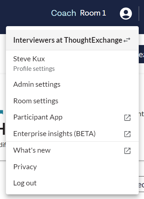
Task: Launch the Participant App
Action: [x=72, y=117]
